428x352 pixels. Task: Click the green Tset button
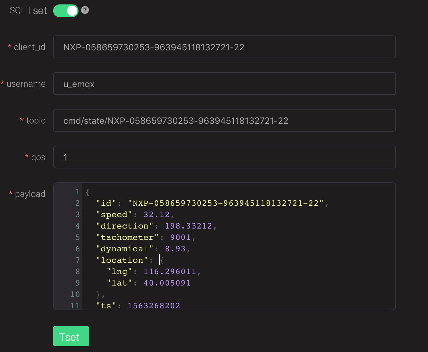click(x=71, y=336)
